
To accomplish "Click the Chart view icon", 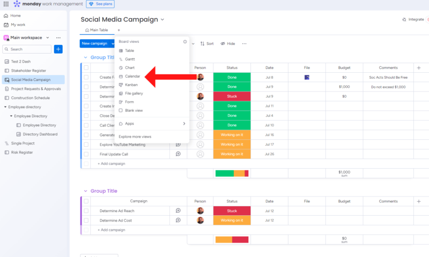I will coord(121,68).
